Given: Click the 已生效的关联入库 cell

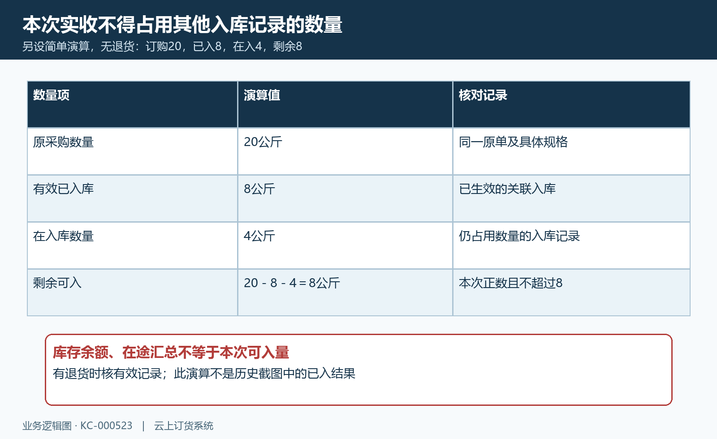Looking at the screenshot, I should (x=571, y=198).
